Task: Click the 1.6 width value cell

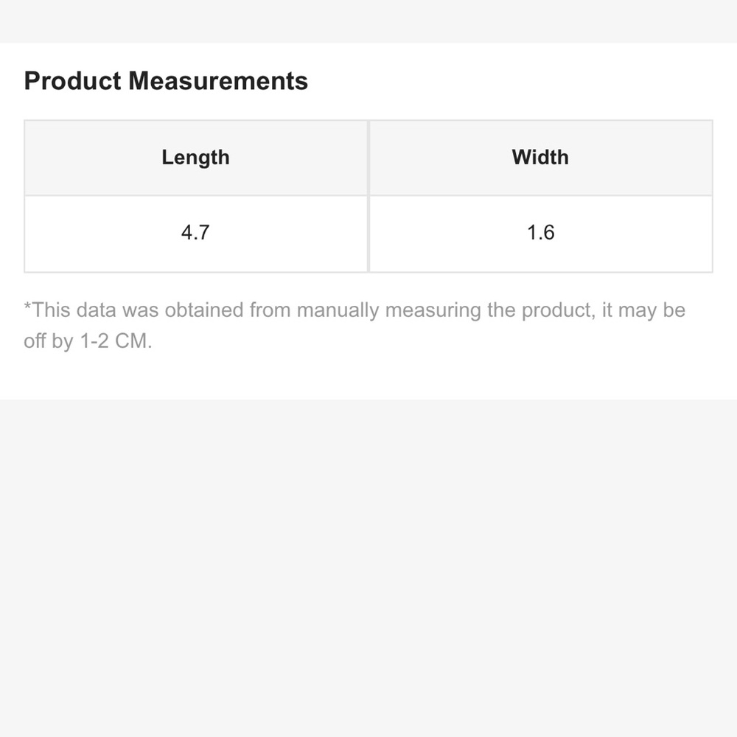Action: [x=541, y=234]
